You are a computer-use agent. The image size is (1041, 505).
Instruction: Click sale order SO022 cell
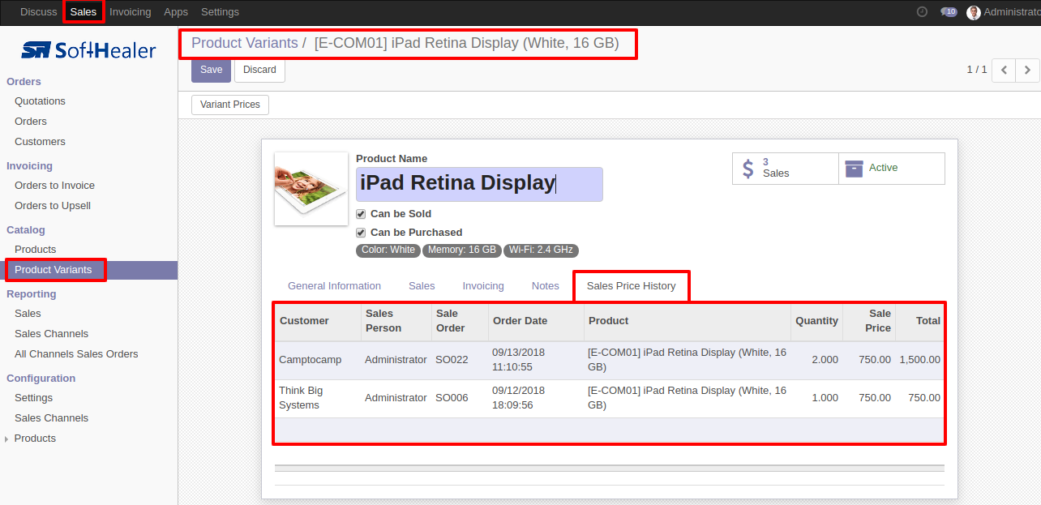pyautogui.click(x=460, y=361)
